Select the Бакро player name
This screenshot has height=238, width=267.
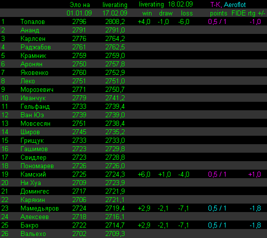pos(29,226)
